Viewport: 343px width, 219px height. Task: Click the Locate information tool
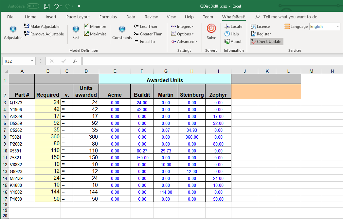(x=233, y=26)
